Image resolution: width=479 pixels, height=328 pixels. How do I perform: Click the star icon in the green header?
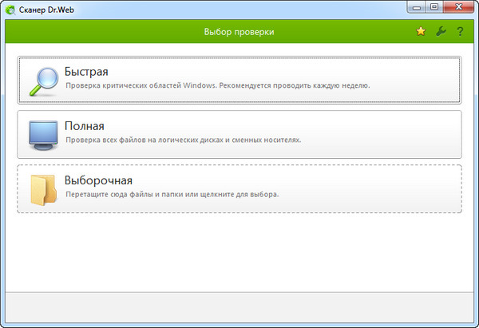tap(421, 32)
